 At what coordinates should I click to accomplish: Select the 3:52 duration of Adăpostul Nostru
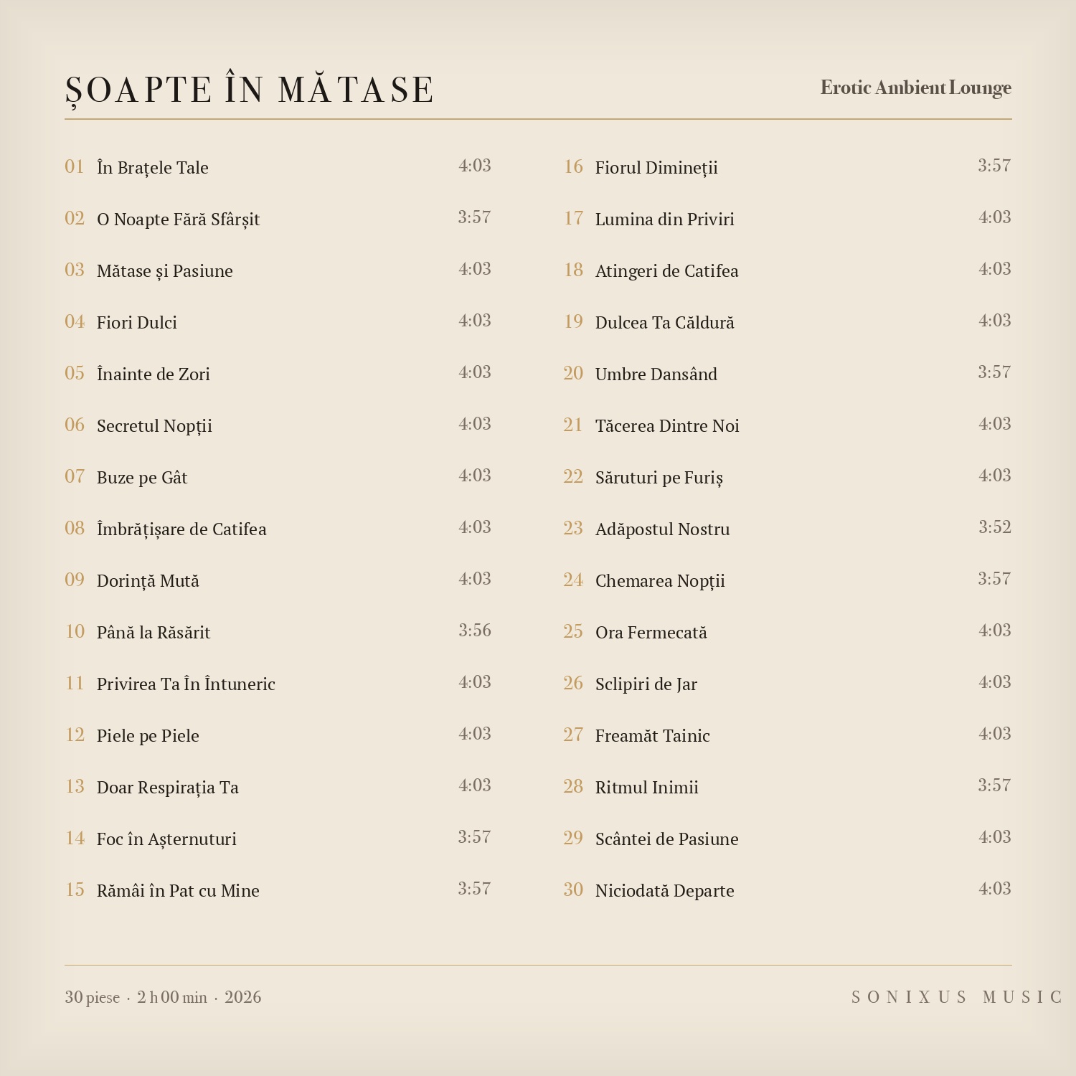coord(995,527)
